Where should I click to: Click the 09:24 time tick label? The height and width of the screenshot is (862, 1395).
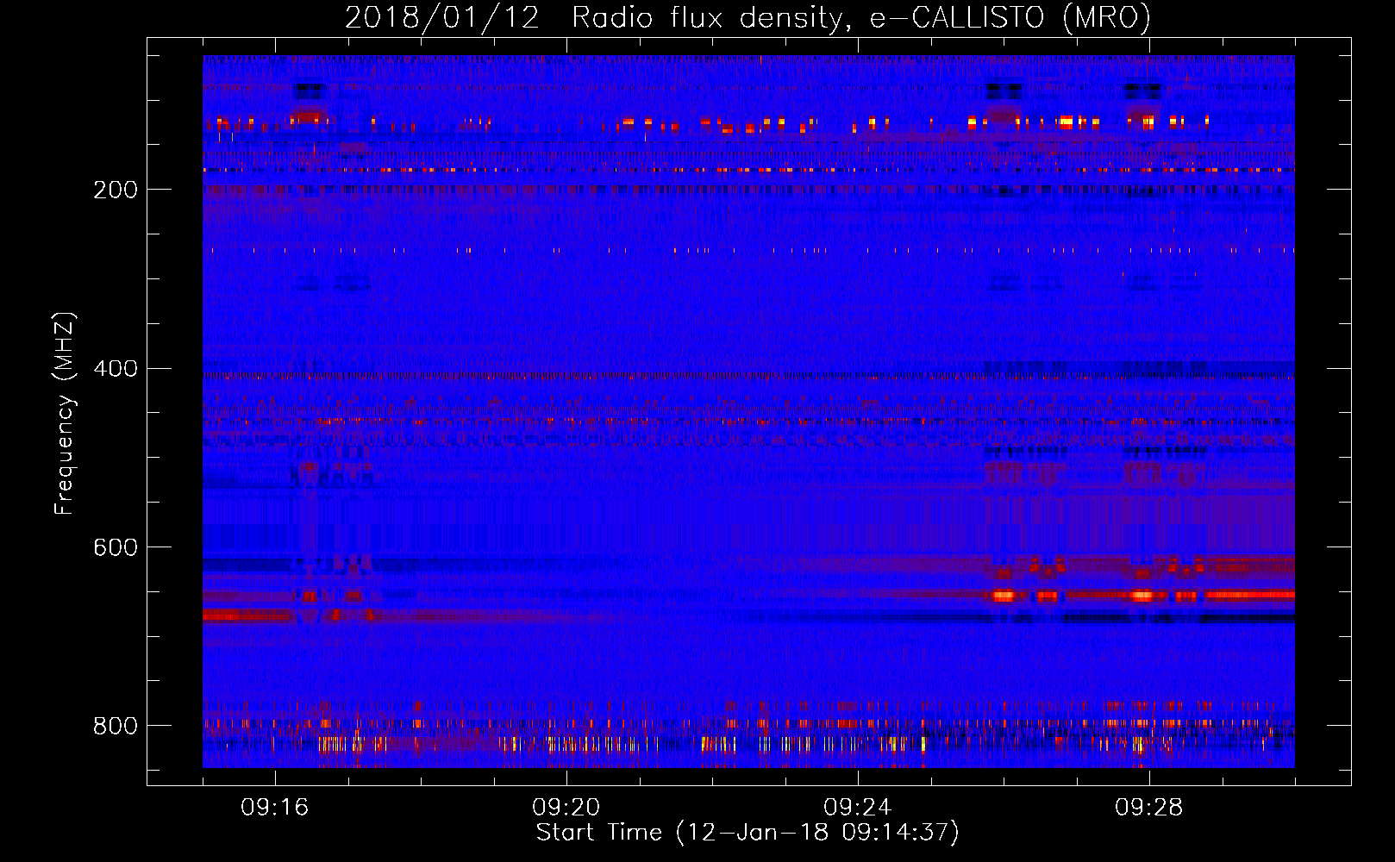[857, 808]
